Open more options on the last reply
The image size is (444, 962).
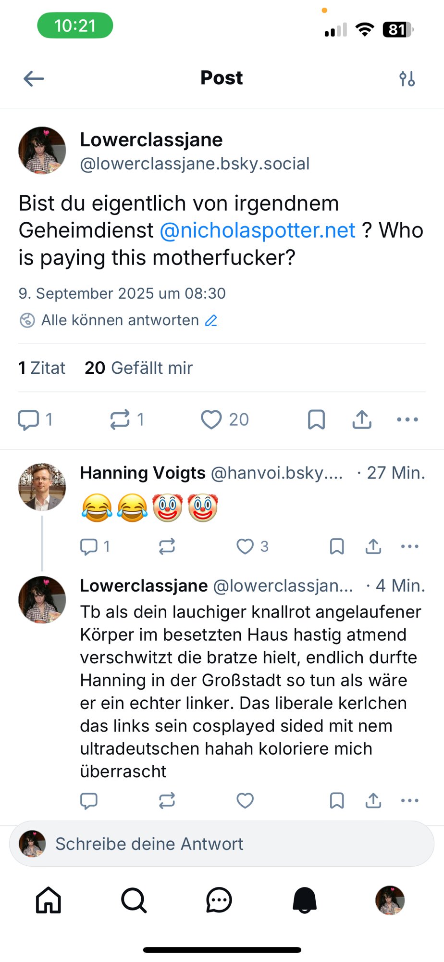coord(409,800)
